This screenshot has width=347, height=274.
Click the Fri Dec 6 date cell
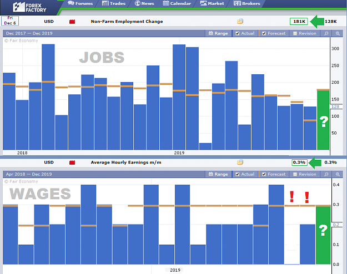coord(10,21)
